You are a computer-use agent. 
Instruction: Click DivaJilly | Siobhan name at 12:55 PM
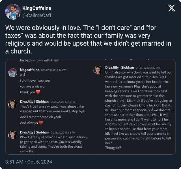click(x=35, y=132)
